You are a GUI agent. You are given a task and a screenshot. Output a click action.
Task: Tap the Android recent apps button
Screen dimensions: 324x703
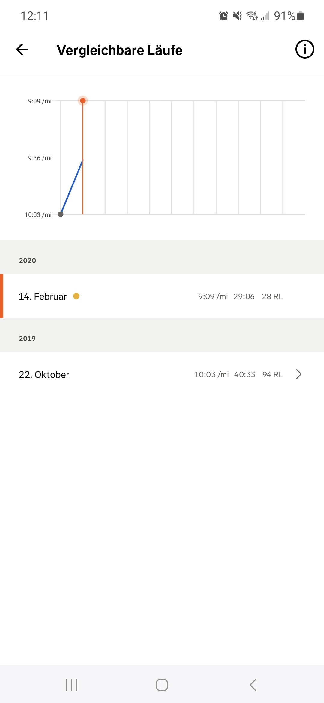click(71, 685)
